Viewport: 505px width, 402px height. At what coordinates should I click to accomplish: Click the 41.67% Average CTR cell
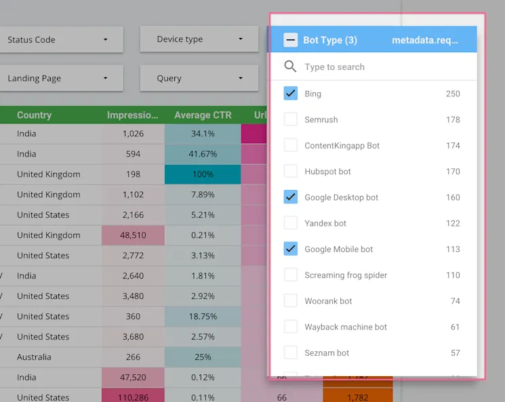pyautogui.click(x=203, y=154)
